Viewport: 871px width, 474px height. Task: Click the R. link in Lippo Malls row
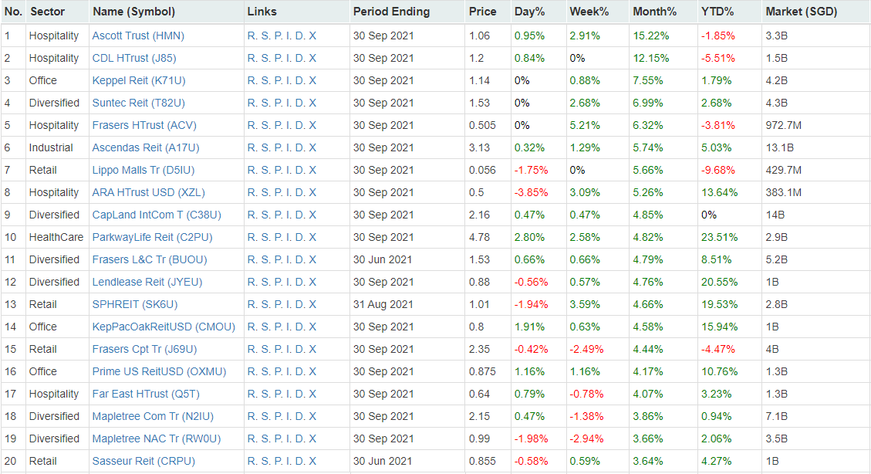[252, 170]
